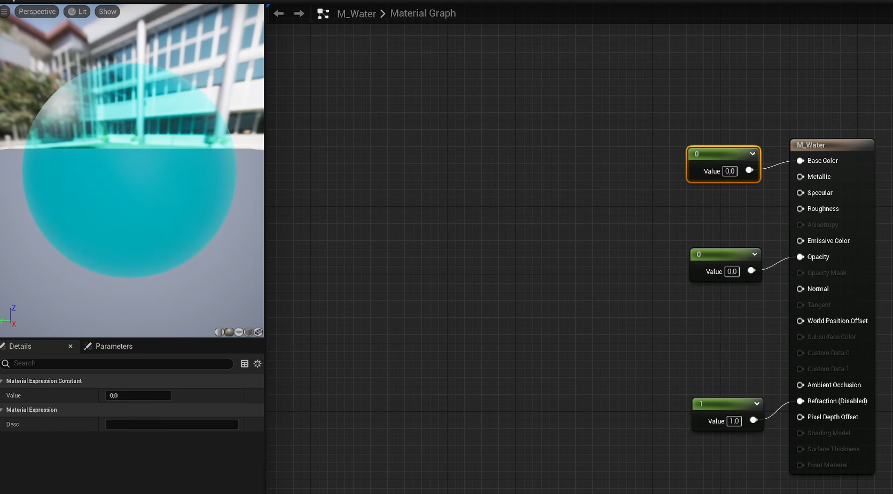
Task: Open the viewport hamburger options menu
Action: (x=5, y=12)
